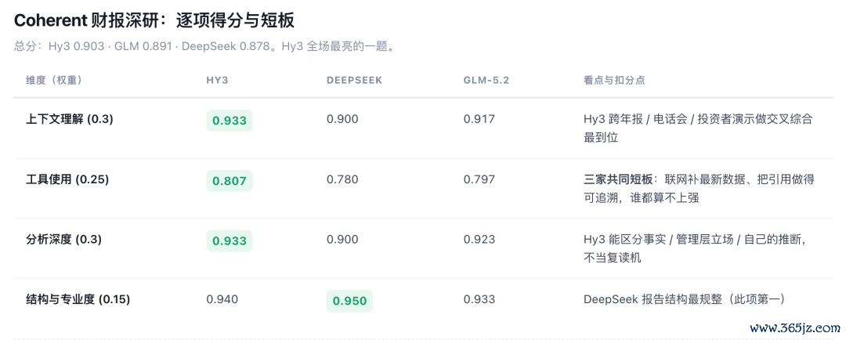Click the '看点与扣分点' column header
Image resolution: width=846 pixels, height=340 pixels.
[615, 81]
